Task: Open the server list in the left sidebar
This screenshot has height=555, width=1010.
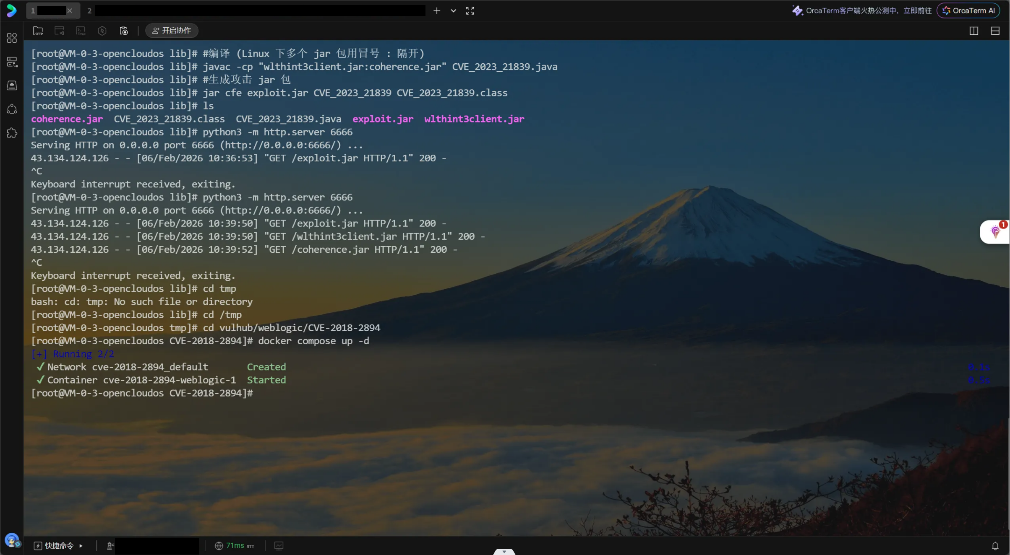Action: pyautogui.click(x=12, y=62)
